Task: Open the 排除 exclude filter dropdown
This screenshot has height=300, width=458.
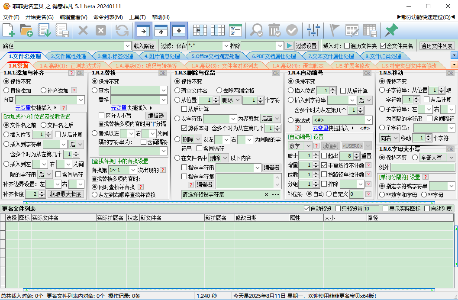Action: [x=280, y=46]
